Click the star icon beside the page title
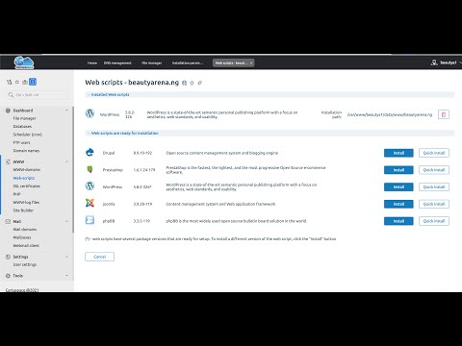 click(192, 83)
